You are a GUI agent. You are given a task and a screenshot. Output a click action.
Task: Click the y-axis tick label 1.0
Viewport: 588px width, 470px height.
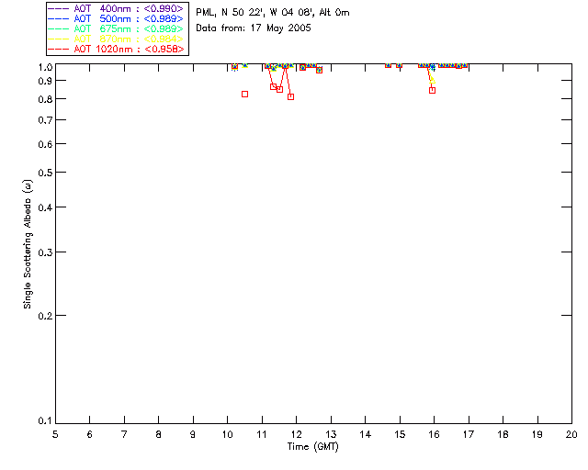click(x=45, y=67)
